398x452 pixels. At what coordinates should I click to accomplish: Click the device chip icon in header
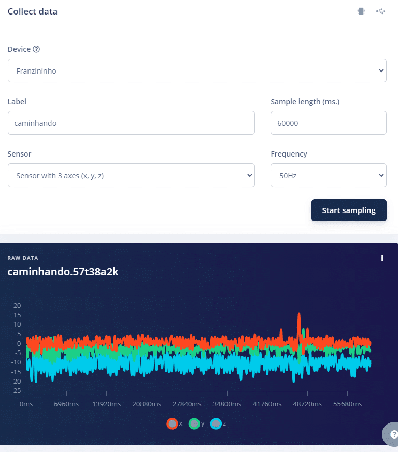[361, 11]
